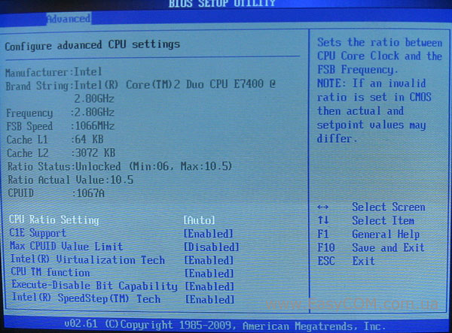Click the Select Screen label
The height and width of the screenshot is (333, 452).
(x=389, y=207)
